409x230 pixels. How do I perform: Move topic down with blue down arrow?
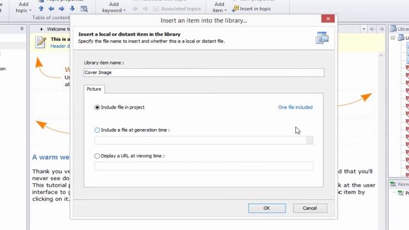[72, 9]
